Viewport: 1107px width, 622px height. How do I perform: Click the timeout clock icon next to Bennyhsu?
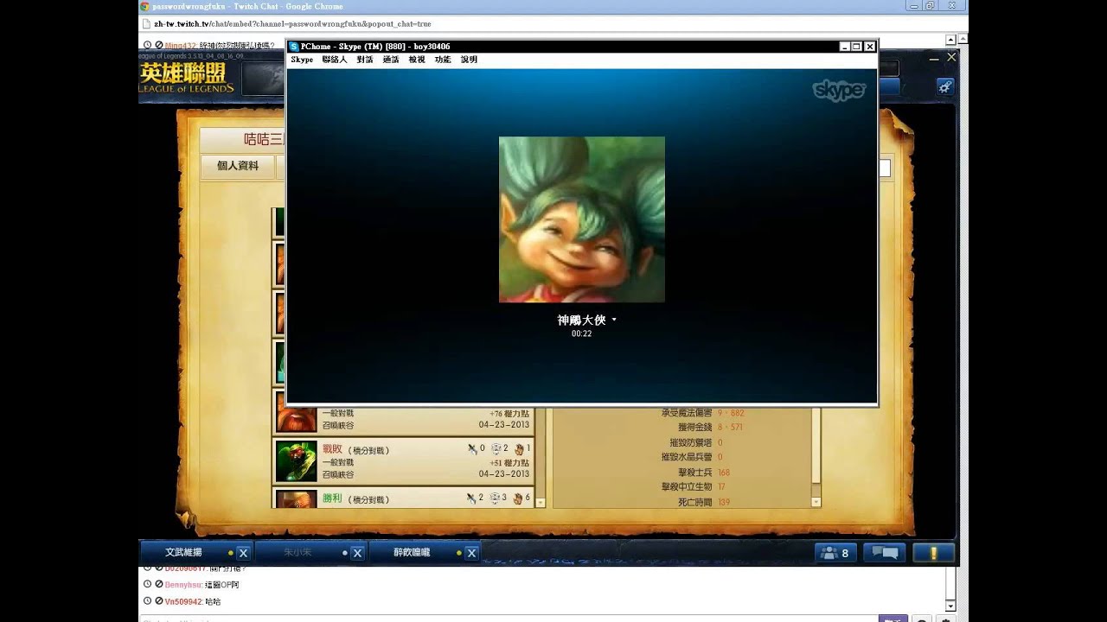[x=147, y=585]
